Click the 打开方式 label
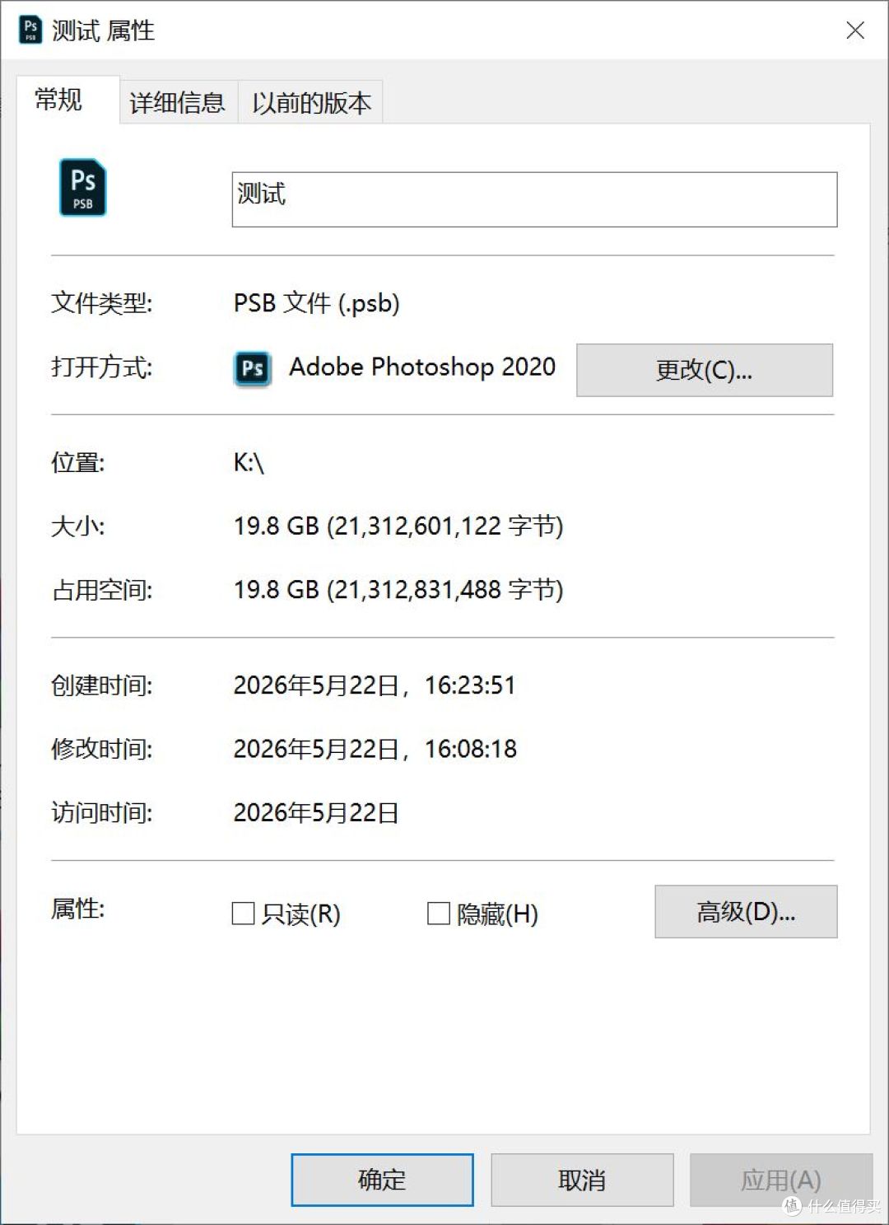The height and width of the screenshot is (1225, 889). tap(102, 367)
